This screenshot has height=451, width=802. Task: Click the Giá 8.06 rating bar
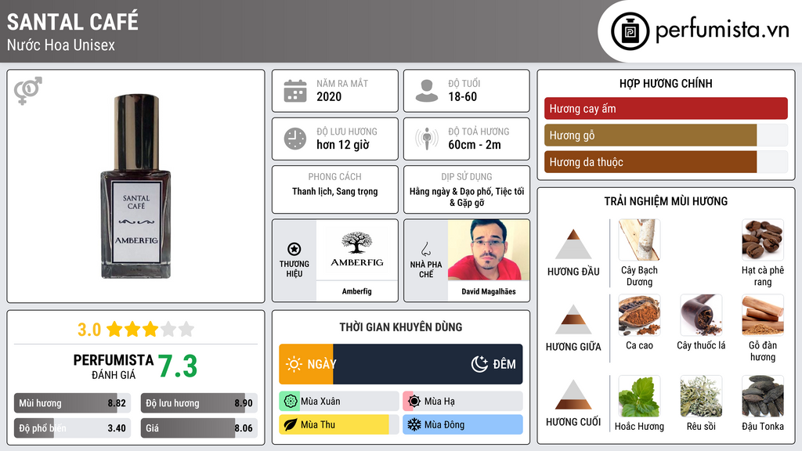[x=199, y=428]
